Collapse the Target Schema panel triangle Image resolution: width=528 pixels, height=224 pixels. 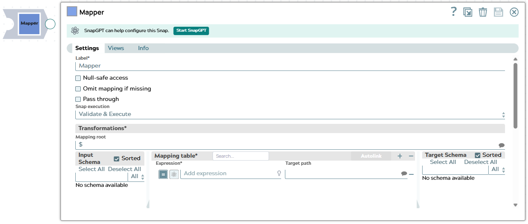point(418,204)
